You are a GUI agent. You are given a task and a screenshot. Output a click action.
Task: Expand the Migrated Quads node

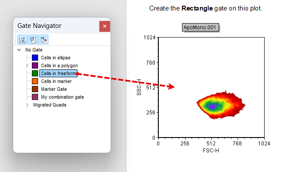tap(27, 105)
